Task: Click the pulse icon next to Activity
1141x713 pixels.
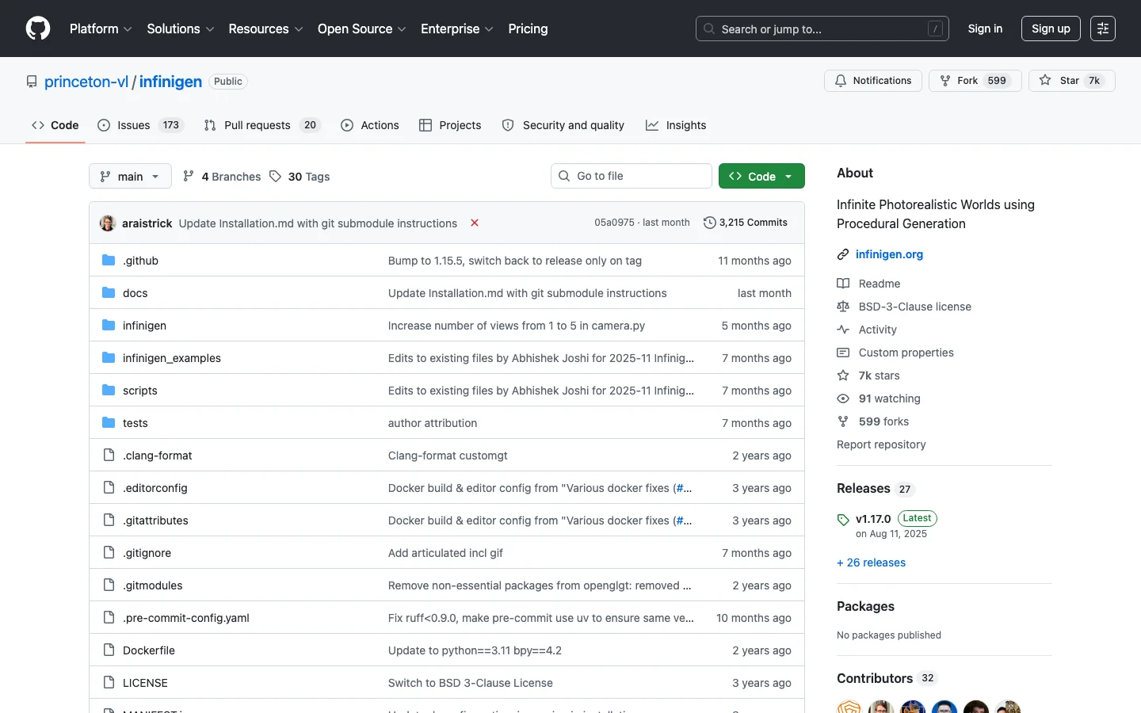Action: pyautogui.click(x=843, y=330)
